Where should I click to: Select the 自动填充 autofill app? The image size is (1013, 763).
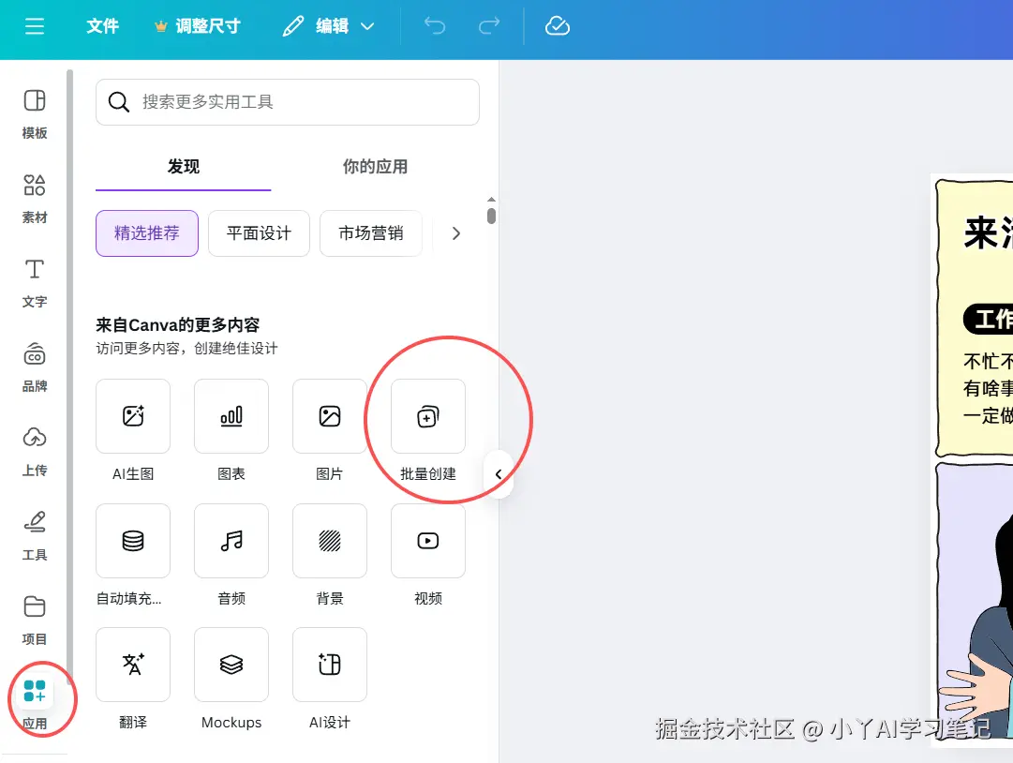132,541
